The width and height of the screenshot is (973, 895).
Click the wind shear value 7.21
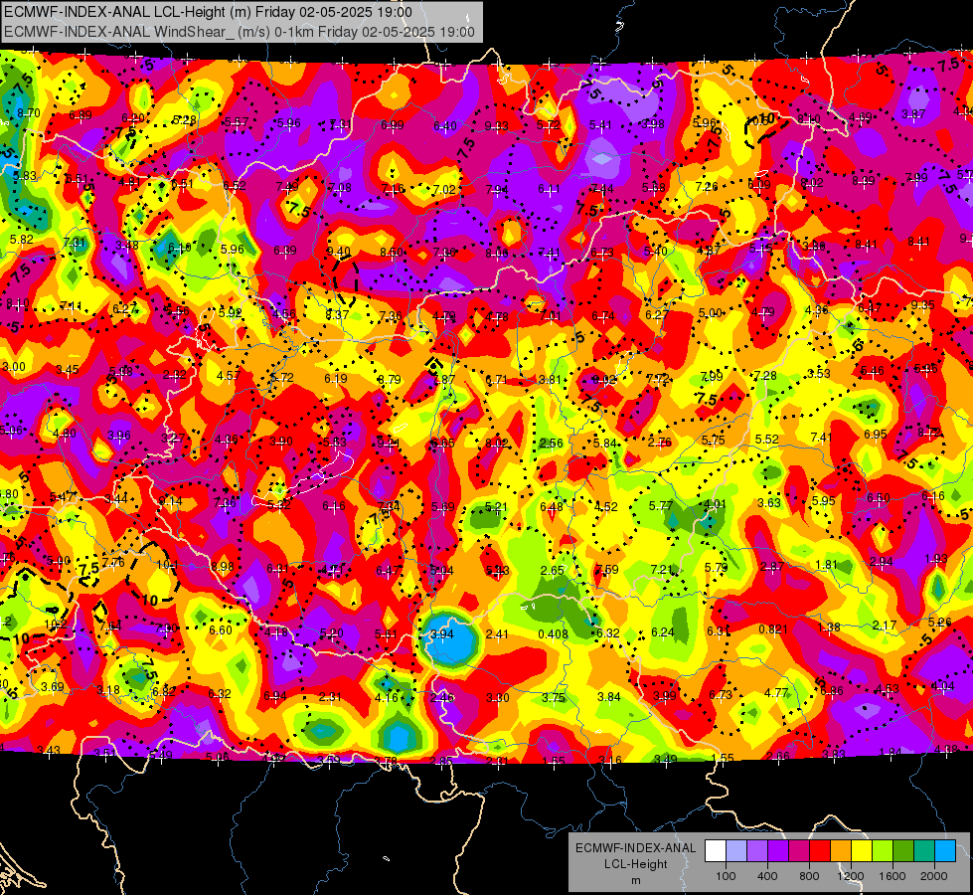click(x=662, y=569)
